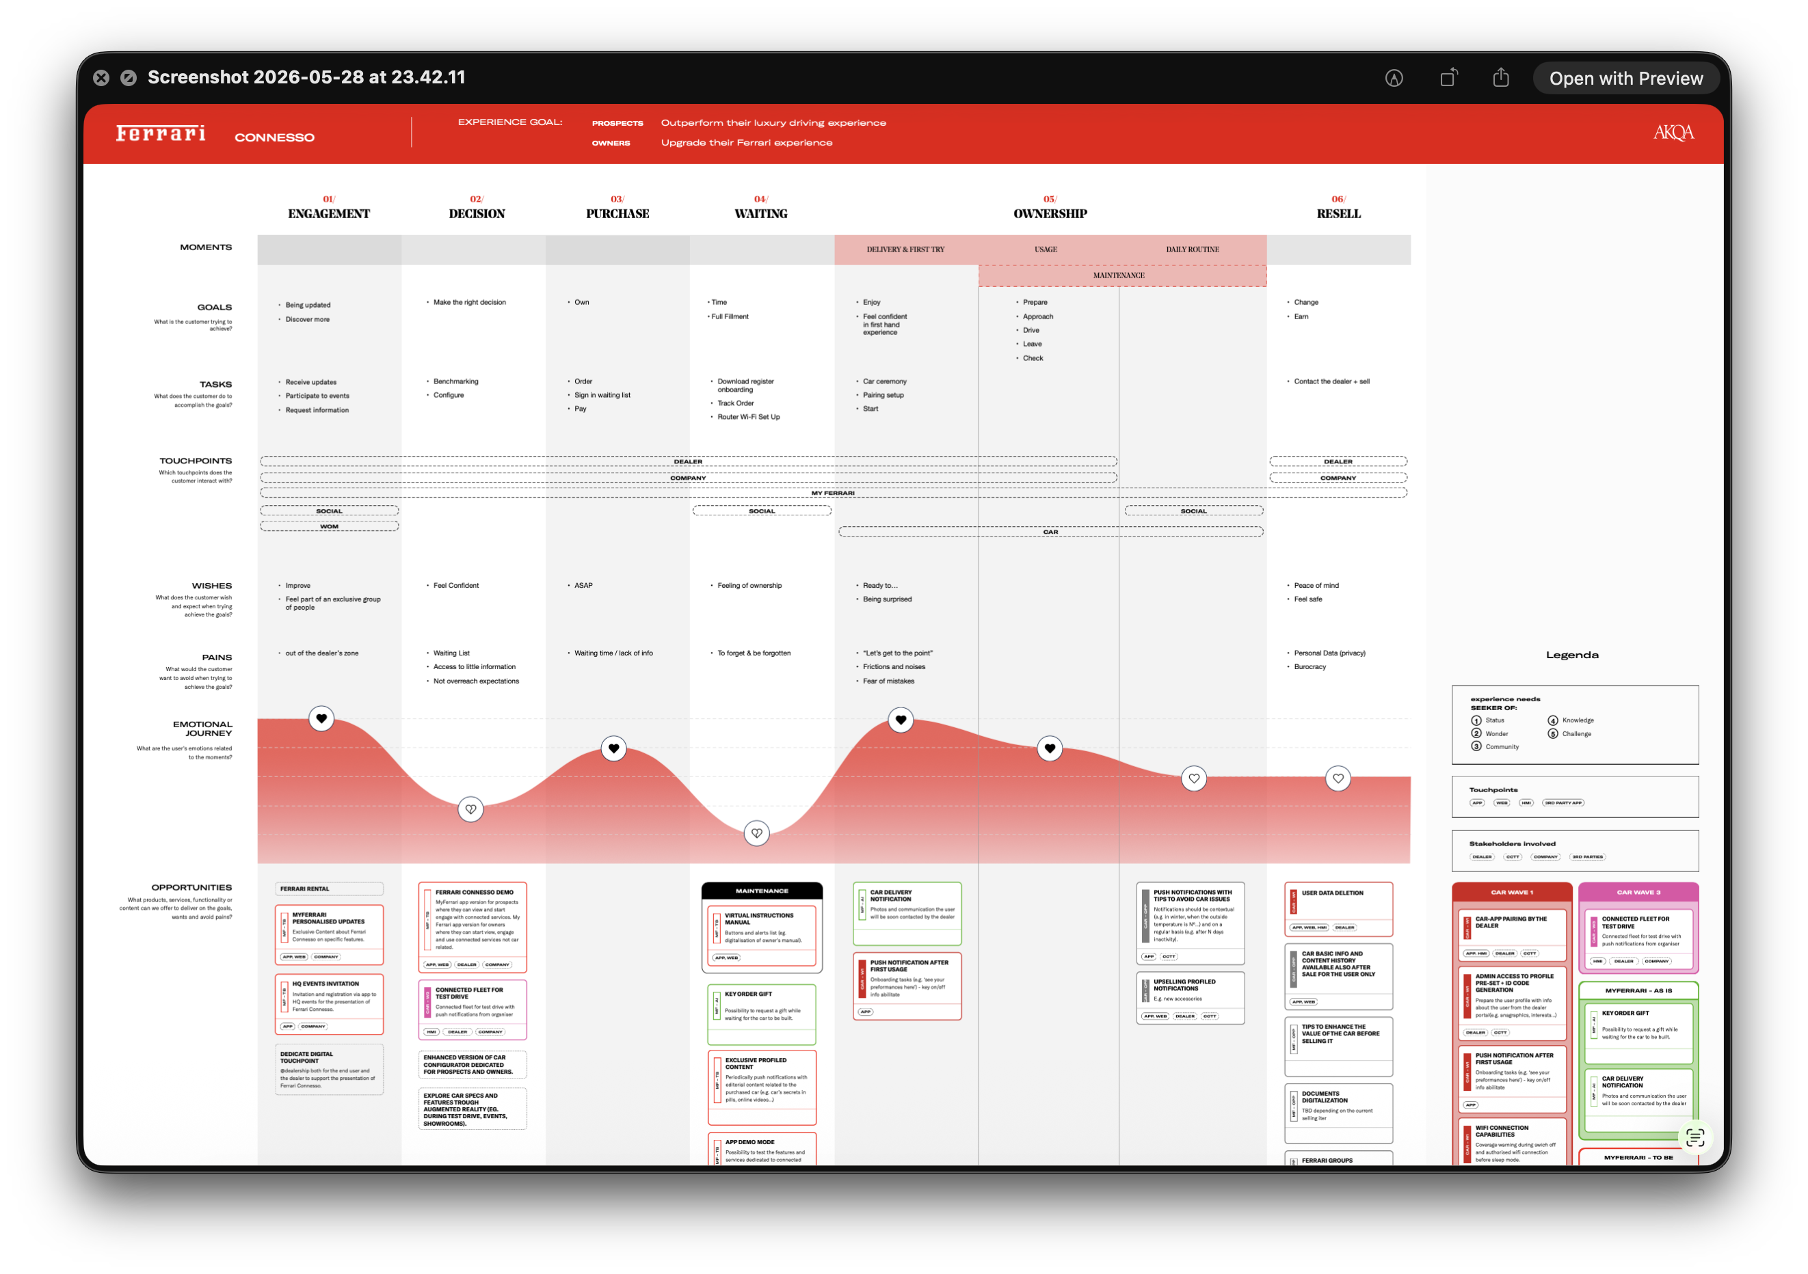Click the "Router Wi-Fi Set Up" task
This screenshot has height=1274, width=1808.
pyautogui.click(x=748, y=417)
